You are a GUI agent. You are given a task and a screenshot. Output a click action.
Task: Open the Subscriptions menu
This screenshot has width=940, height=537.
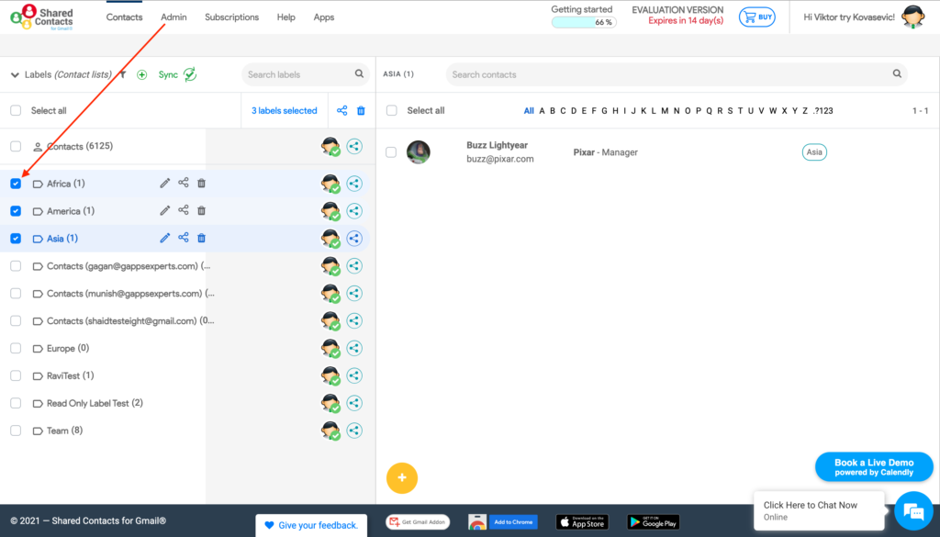click(x=232, y=17)
